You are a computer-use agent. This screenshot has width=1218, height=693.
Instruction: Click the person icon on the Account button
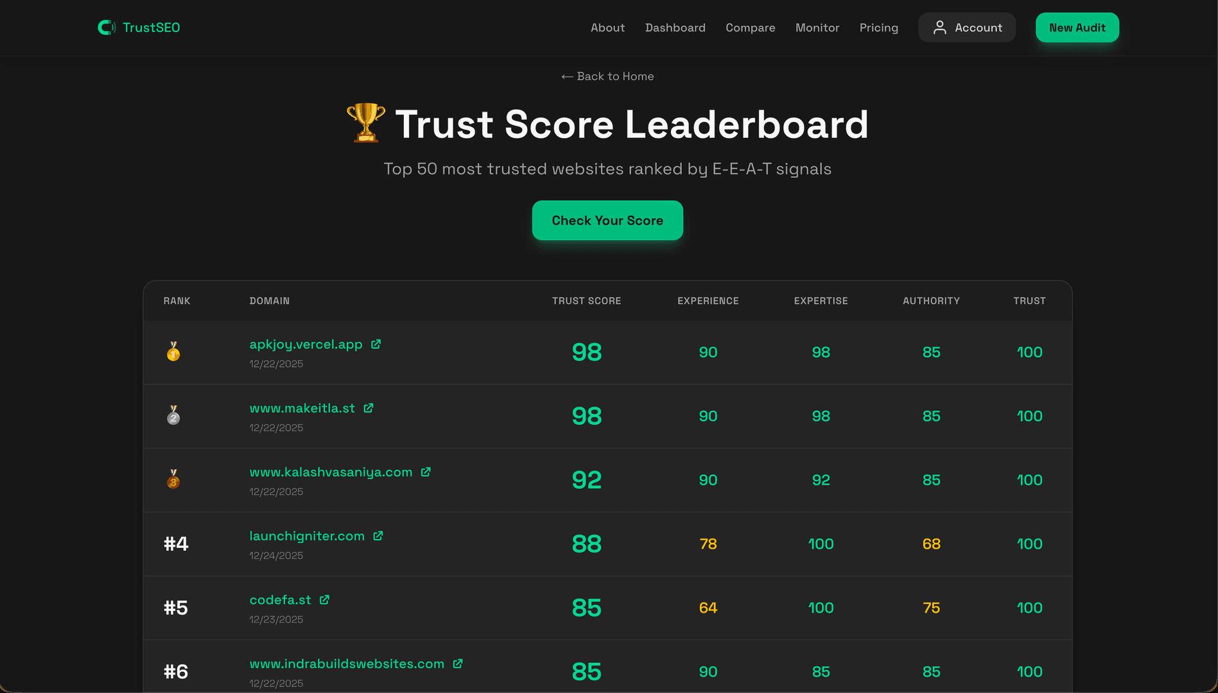[x=940, y=27]
